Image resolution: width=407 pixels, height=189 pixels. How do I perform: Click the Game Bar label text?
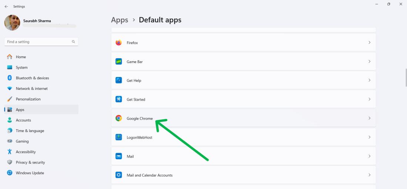[135, 62]
